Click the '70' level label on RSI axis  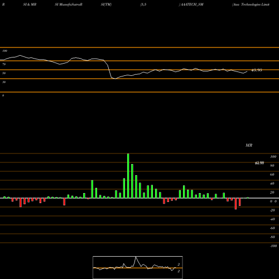point(4,64)
